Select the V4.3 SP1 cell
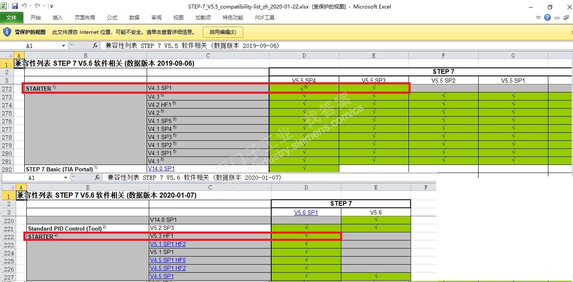 [x=208, y=88]
